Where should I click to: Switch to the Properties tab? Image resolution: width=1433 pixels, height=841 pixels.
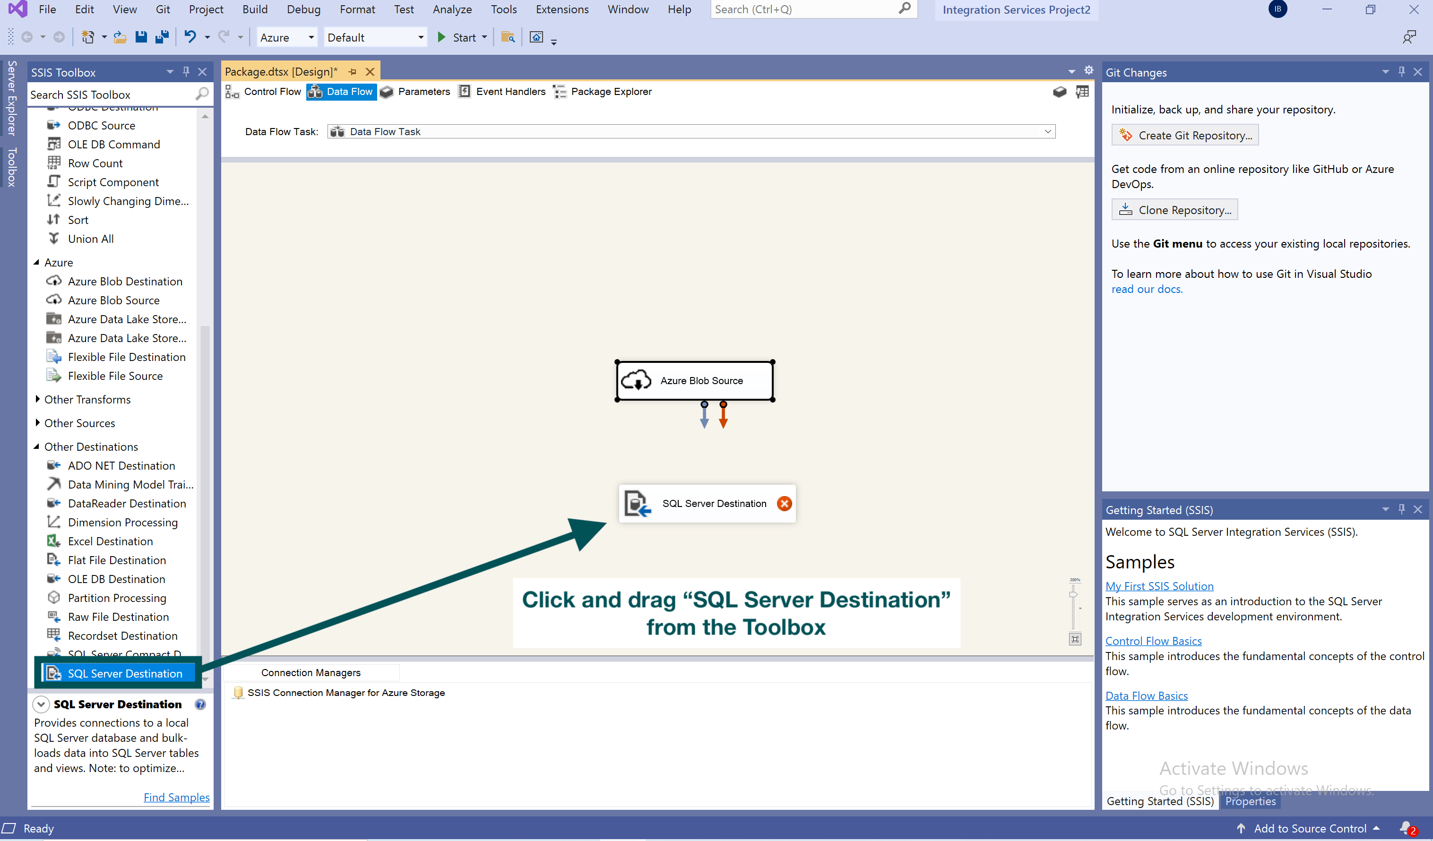click(1251, 801)
